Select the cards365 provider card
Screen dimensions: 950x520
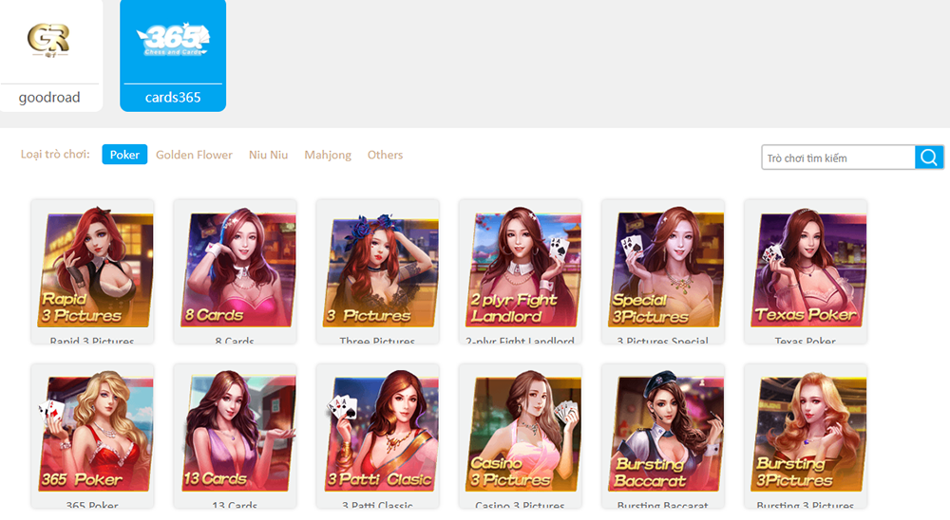[x=173, y=56]
